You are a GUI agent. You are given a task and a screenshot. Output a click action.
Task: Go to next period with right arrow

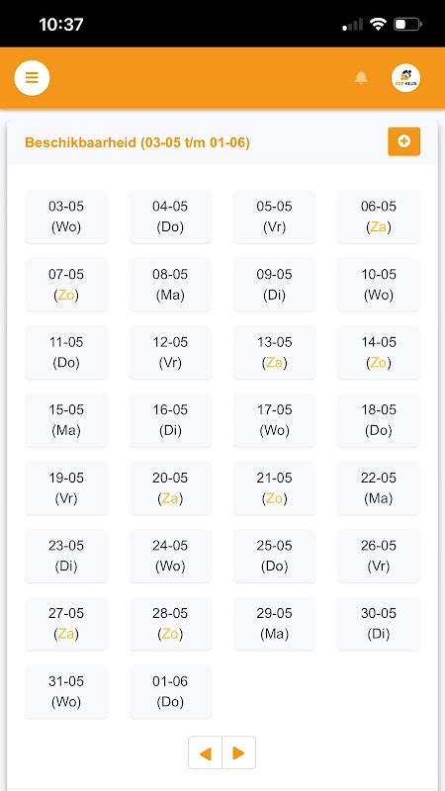click(239, 752)
